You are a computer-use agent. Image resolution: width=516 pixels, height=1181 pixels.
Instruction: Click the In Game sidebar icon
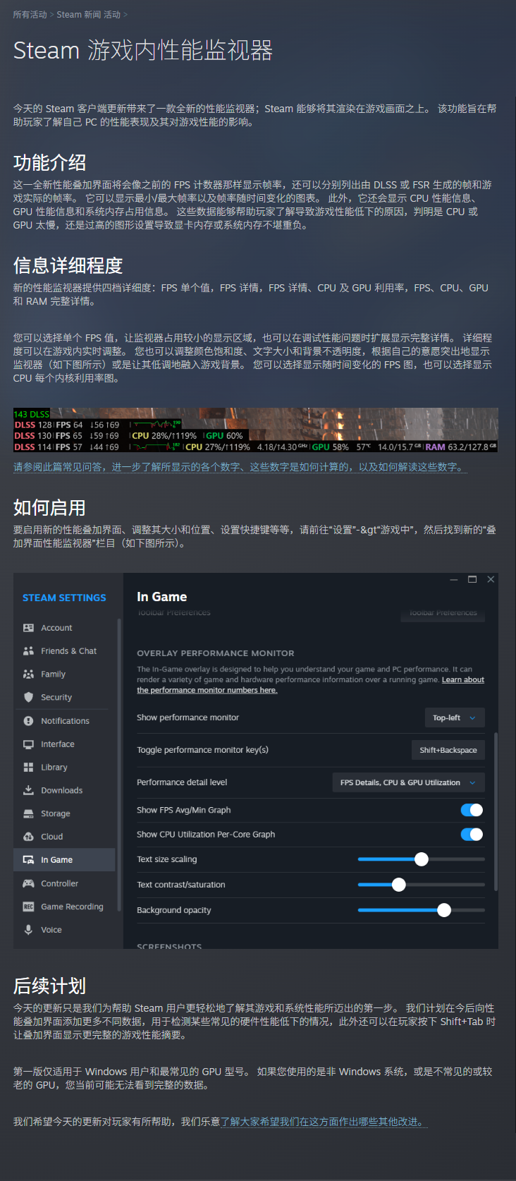[x=28, y=860]
